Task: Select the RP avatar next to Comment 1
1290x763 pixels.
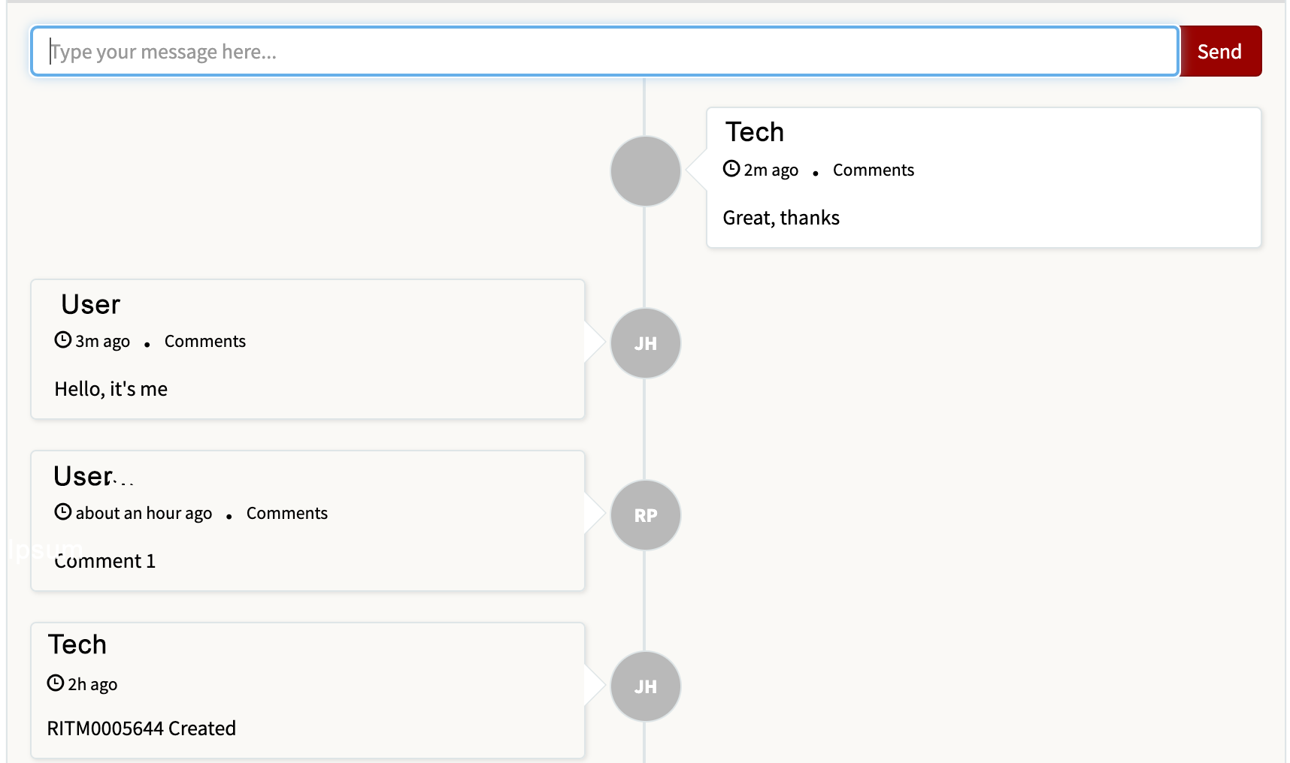Action: click(x=644, y=514)
